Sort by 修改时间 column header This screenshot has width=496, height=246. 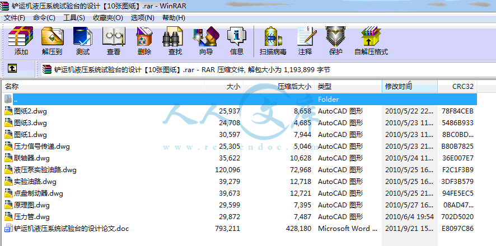[x=410, y=87]
